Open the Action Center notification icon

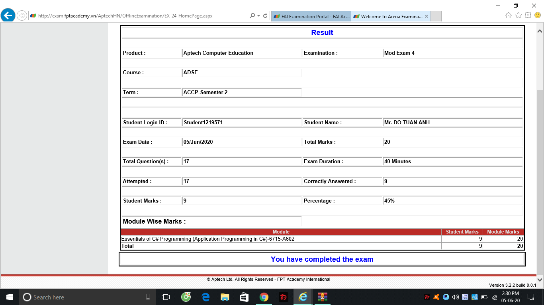(x=530, y=297)
